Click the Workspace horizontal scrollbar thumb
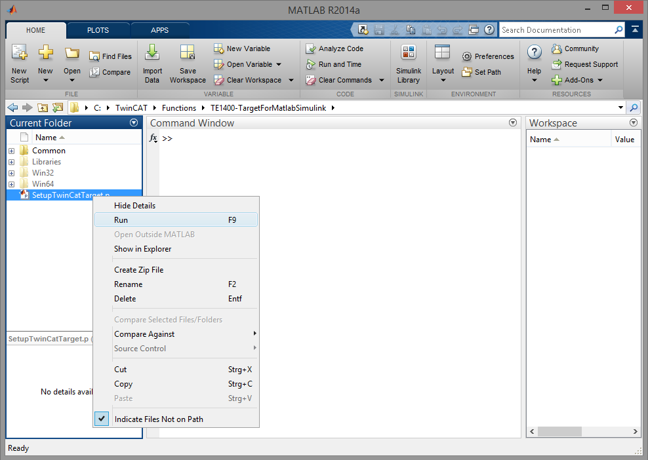 [559, 431]
